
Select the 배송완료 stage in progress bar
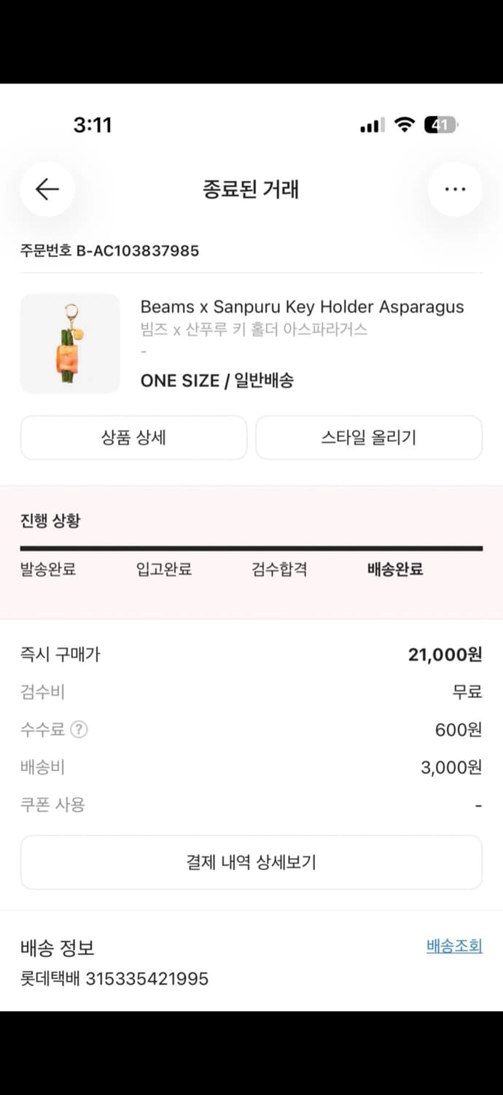click(x=394, y=569)
